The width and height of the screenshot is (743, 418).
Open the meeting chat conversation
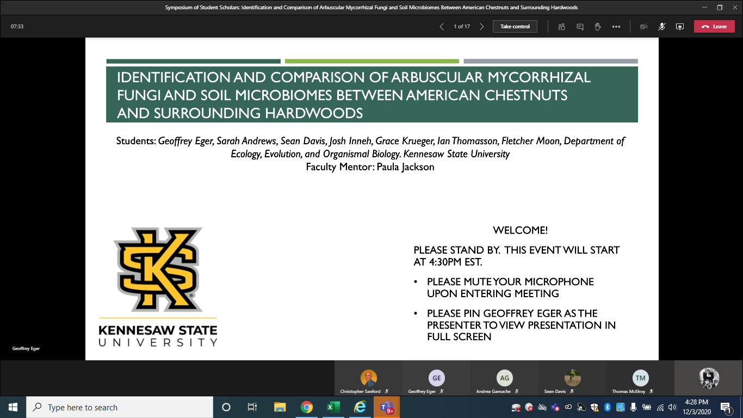(x=580, y=27)
